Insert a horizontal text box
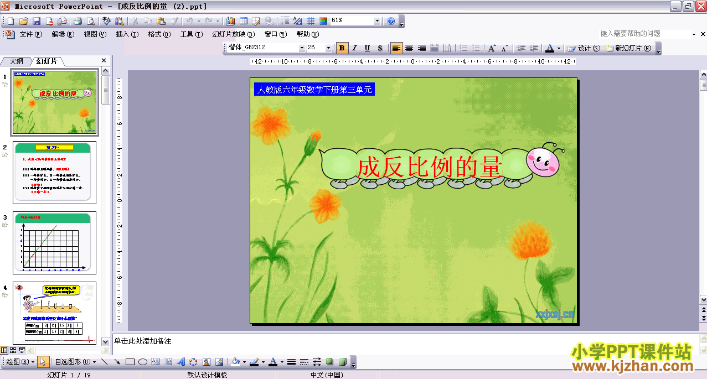This screenshot has width=707, height=379. coord(156,362)
